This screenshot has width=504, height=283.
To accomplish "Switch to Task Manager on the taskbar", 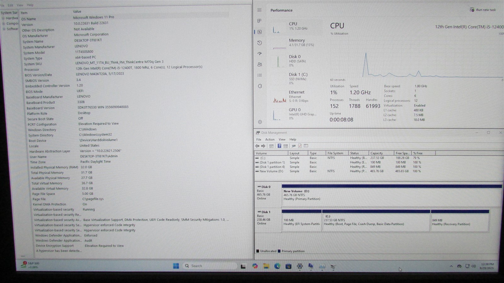I will pyautogui.click(x=322, y=267).
